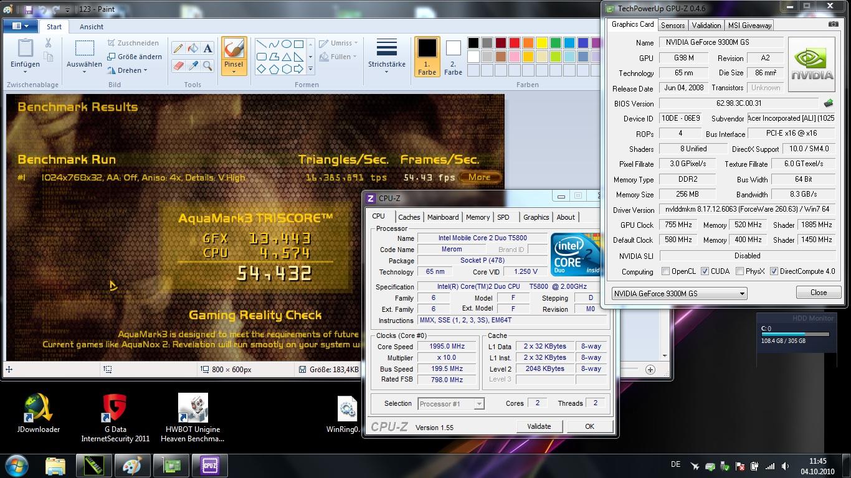Select the Text tool in Paint
The width and height of the screenshot is (851, 478).
(208, 49)
